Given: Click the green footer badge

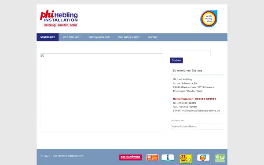Looking at the screenshot, I should click(x=220, y=158).
